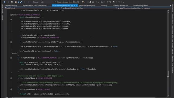Click the 'float2 scale = make_float2' line

(41, 65)
